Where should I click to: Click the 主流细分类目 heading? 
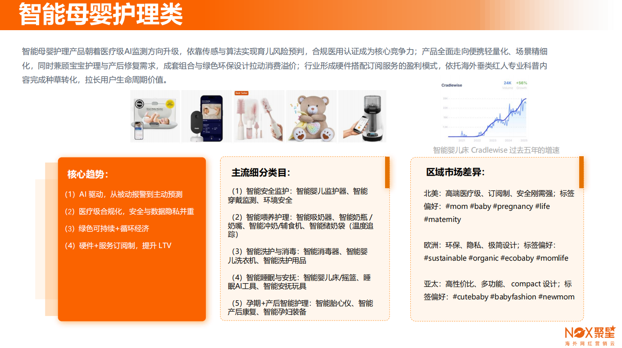(261, 172)
